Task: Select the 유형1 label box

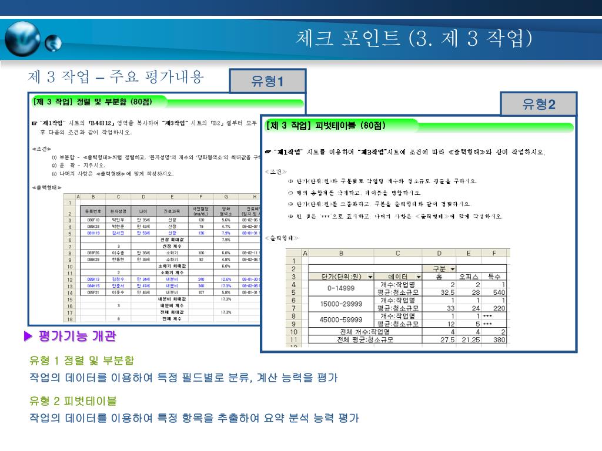Action: [x=267, y=81]
